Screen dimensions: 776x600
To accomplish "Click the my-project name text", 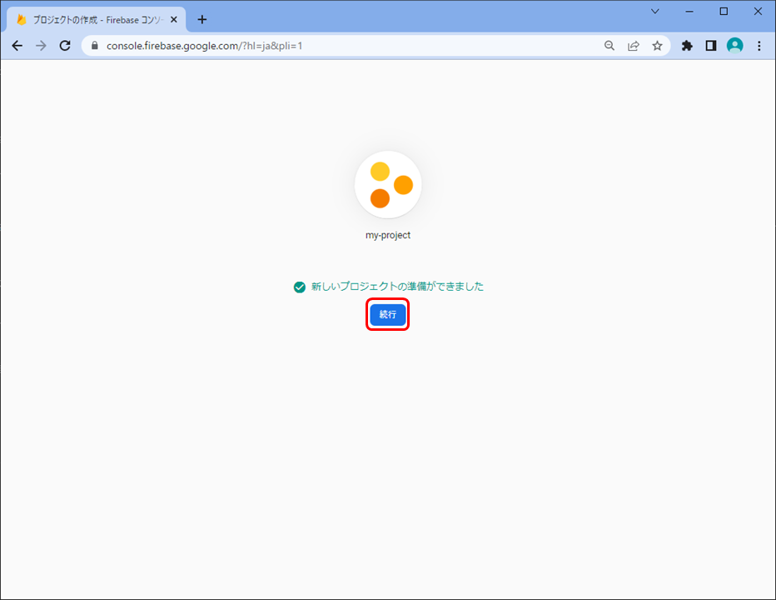I will pyautogui.click(x=388, y=235).
